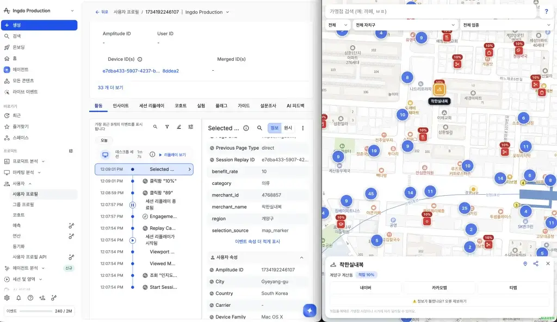
Task: Open the AI 피드백 tab
Action: 295,106
